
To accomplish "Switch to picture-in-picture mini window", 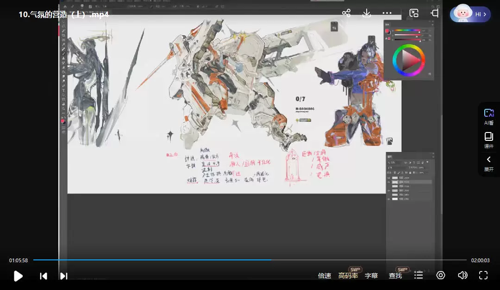I will tap(414, 13).
